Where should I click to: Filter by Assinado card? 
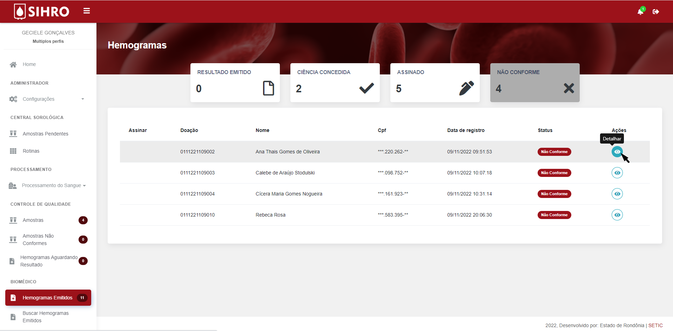[435, 83]
